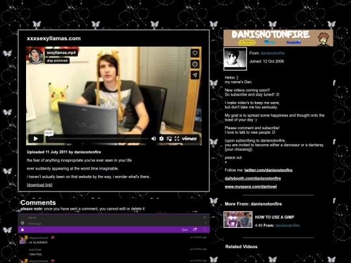Viewport: 351px width, 263px height.
Task: Click dnparchived name above HI SUMMER
Action: tap(38, 238)
